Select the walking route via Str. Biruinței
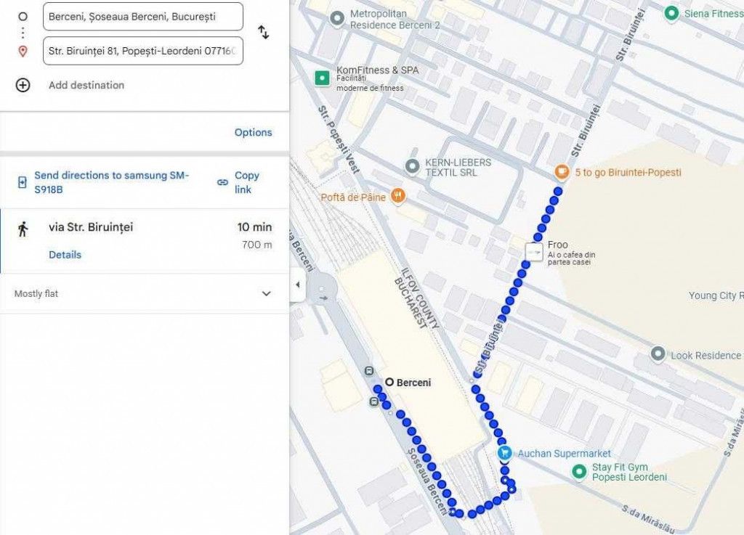744x535 pixels. 145,241
